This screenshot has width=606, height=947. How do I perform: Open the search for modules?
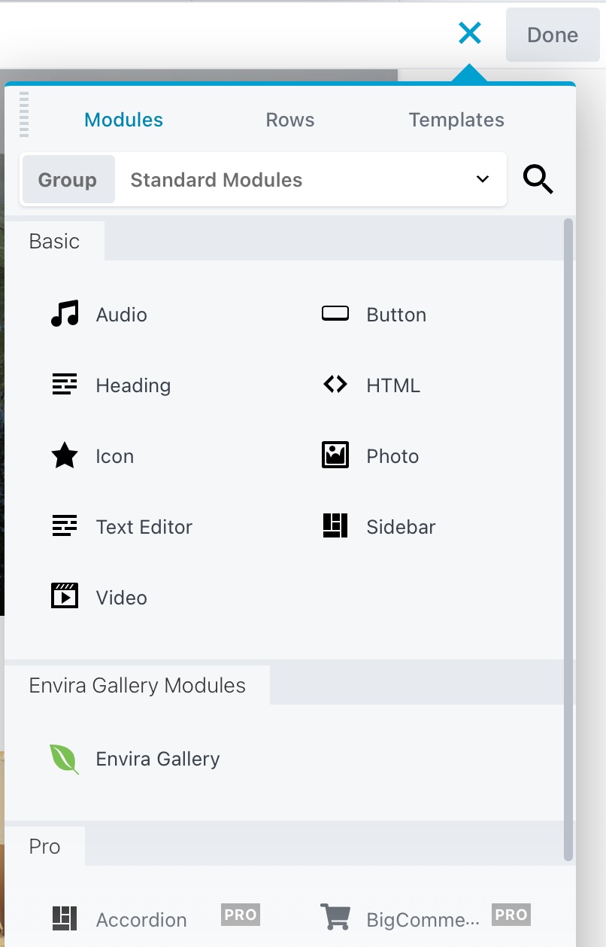click(538, 179)
